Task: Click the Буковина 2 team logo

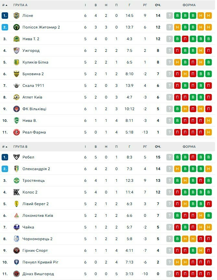Action: [x=17, y=74]
